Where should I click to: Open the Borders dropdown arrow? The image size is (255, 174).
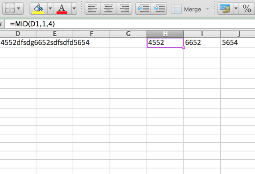19,8
